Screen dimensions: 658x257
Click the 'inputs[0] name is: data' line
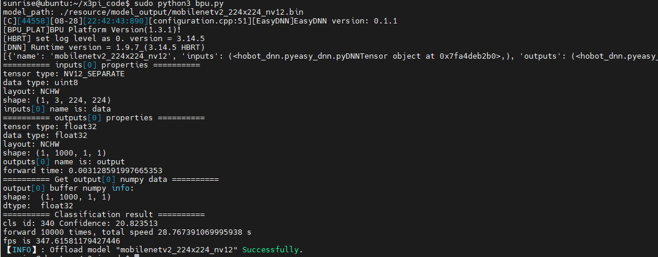tap(57, 109)
